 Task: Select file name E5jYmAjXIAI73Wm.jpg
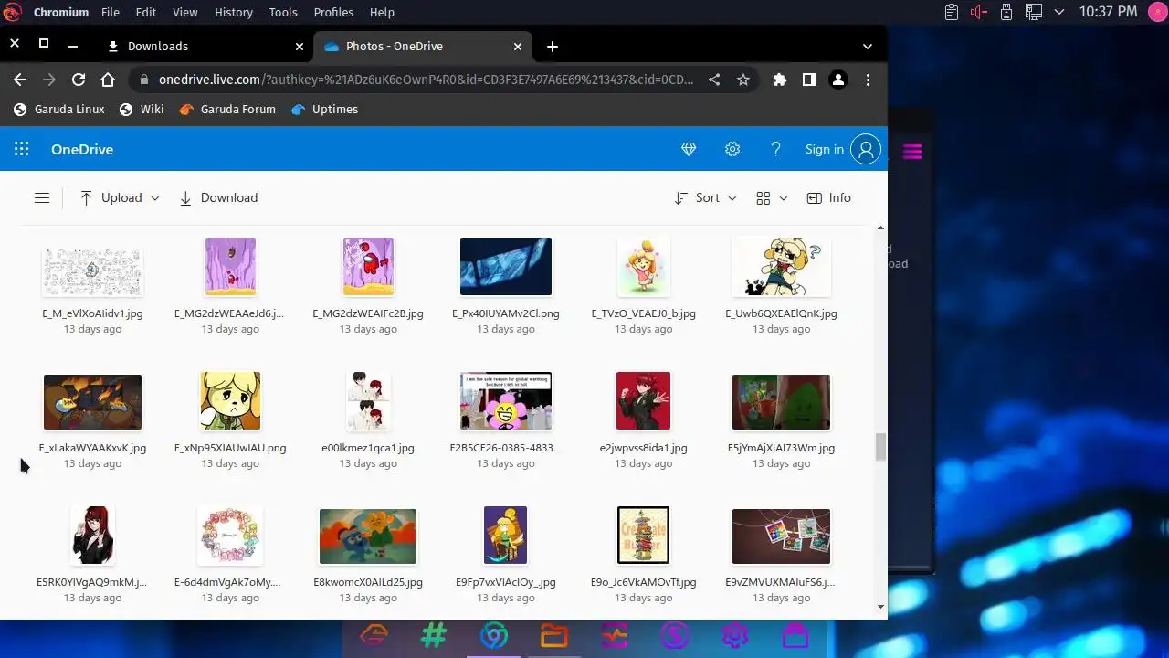(x=781, y=448)
